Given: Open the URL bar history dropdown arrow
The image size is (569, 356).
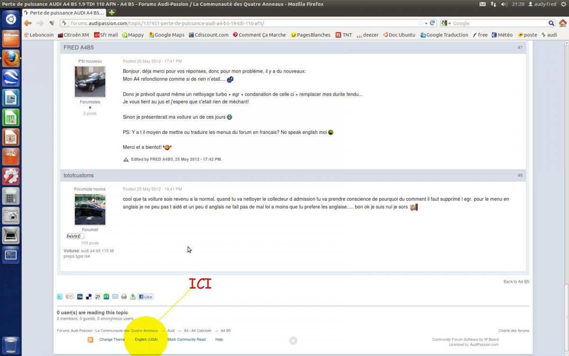Looking at the screenshot, I should click(426, 23).
